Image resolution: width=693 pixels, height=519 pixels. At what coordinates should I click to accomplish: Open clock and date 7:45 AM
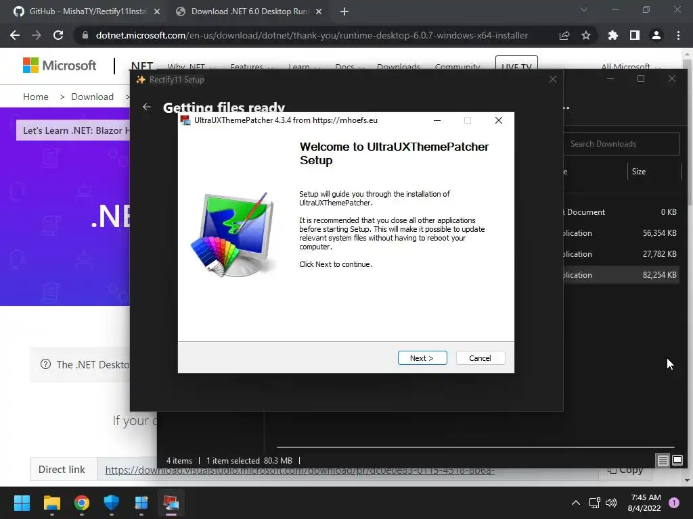tap(644, 503)
